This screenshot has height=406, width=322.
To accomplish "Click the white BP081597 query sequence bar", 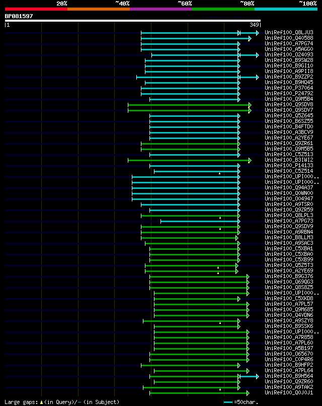I will (x=133, y=21).
